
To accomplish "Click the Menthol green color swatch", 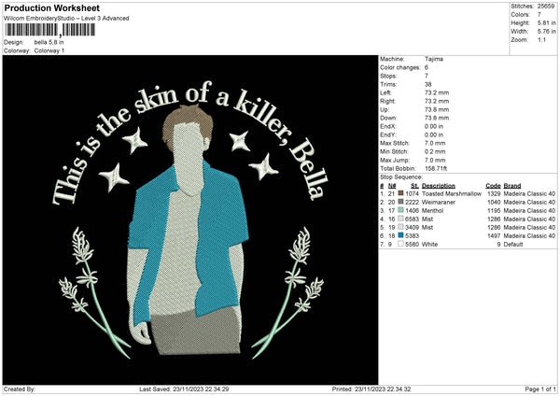I will click(x=400, y=210).
